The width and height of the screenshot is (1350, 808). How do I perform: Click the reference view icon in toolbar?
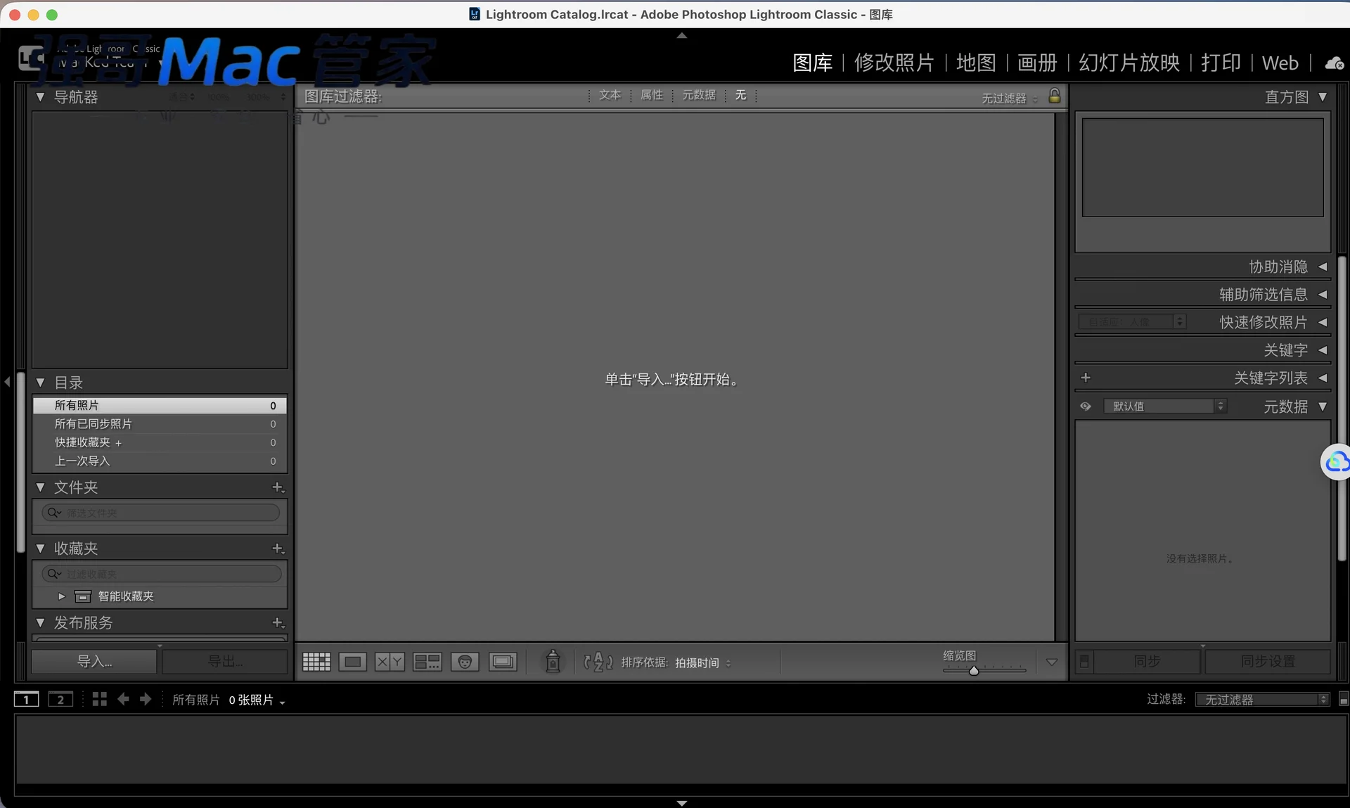503,662
